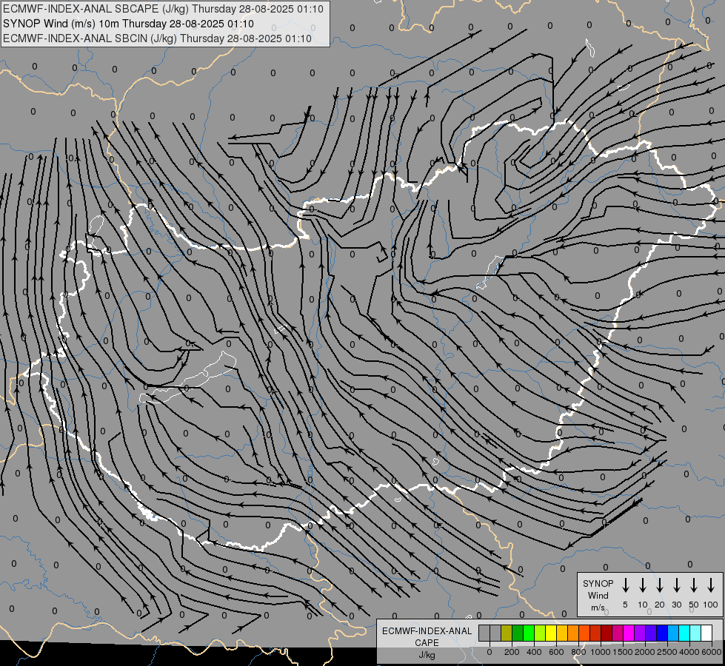Screen dimensions: 725x666
Task: Click the 1000 tick label on color scale
Action: (x=601, y=652)
